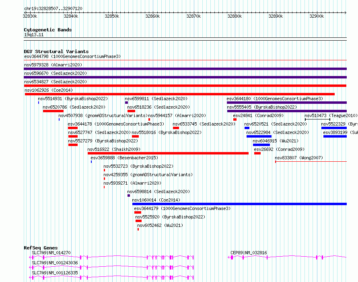Click nsv6527747 (Sedlazeck2020) label

[99, 132]
